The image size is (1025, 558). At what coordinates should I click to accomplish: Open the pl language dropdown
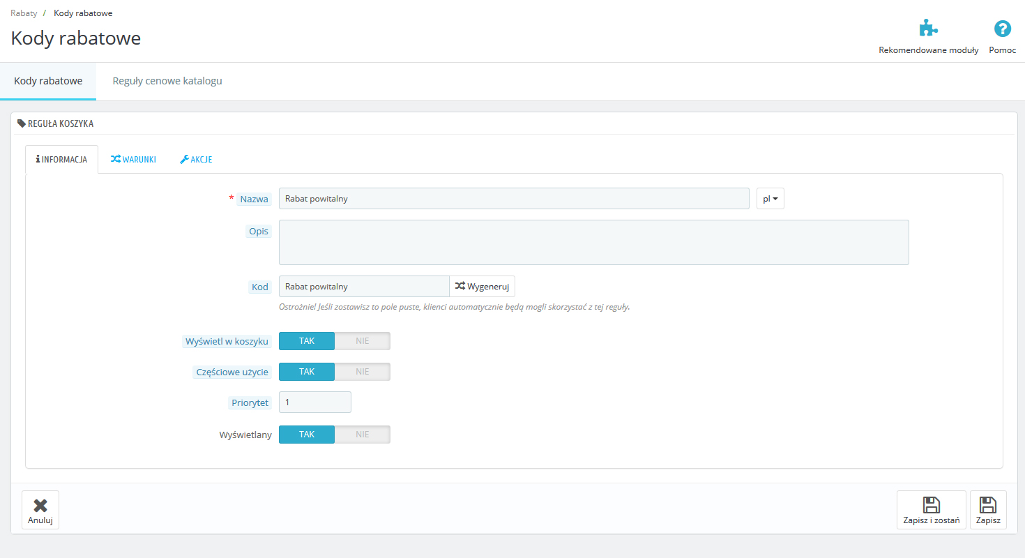pyautogui.click(x=770, y=199)
